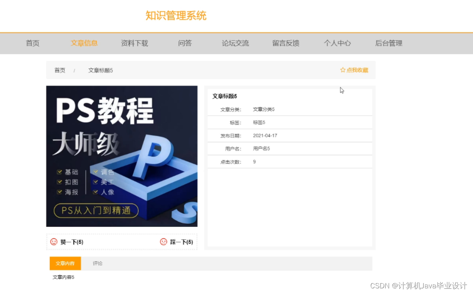Open 个人中心 personal center
Viewport: 473px width, 293px height.
(x=337, y=43)
